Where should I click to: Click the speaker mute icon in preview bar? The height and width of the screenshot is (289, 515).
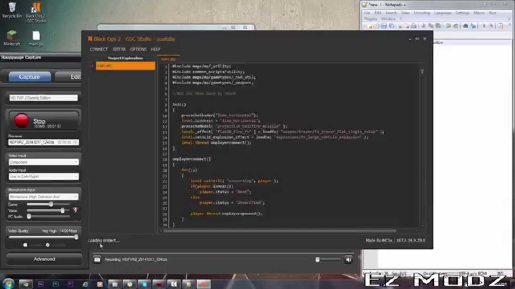point(348,259)
